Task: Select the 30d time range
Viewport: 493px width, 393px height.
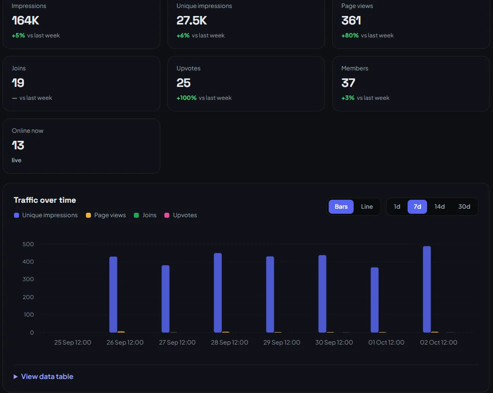Action: 464,207
